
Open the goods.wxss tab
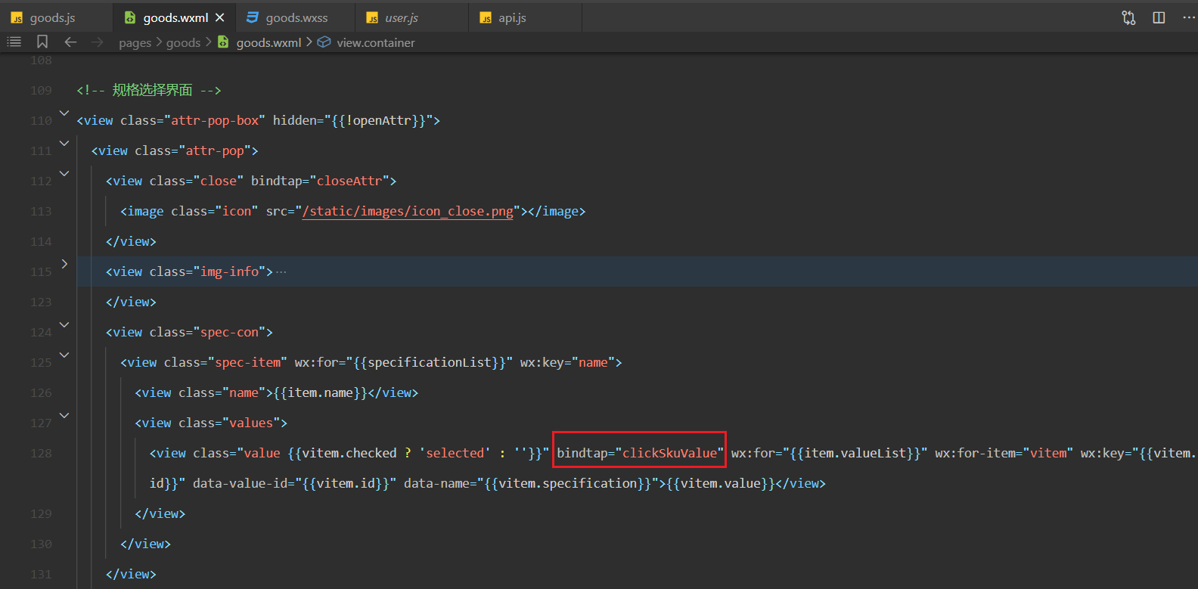point(296,17)
